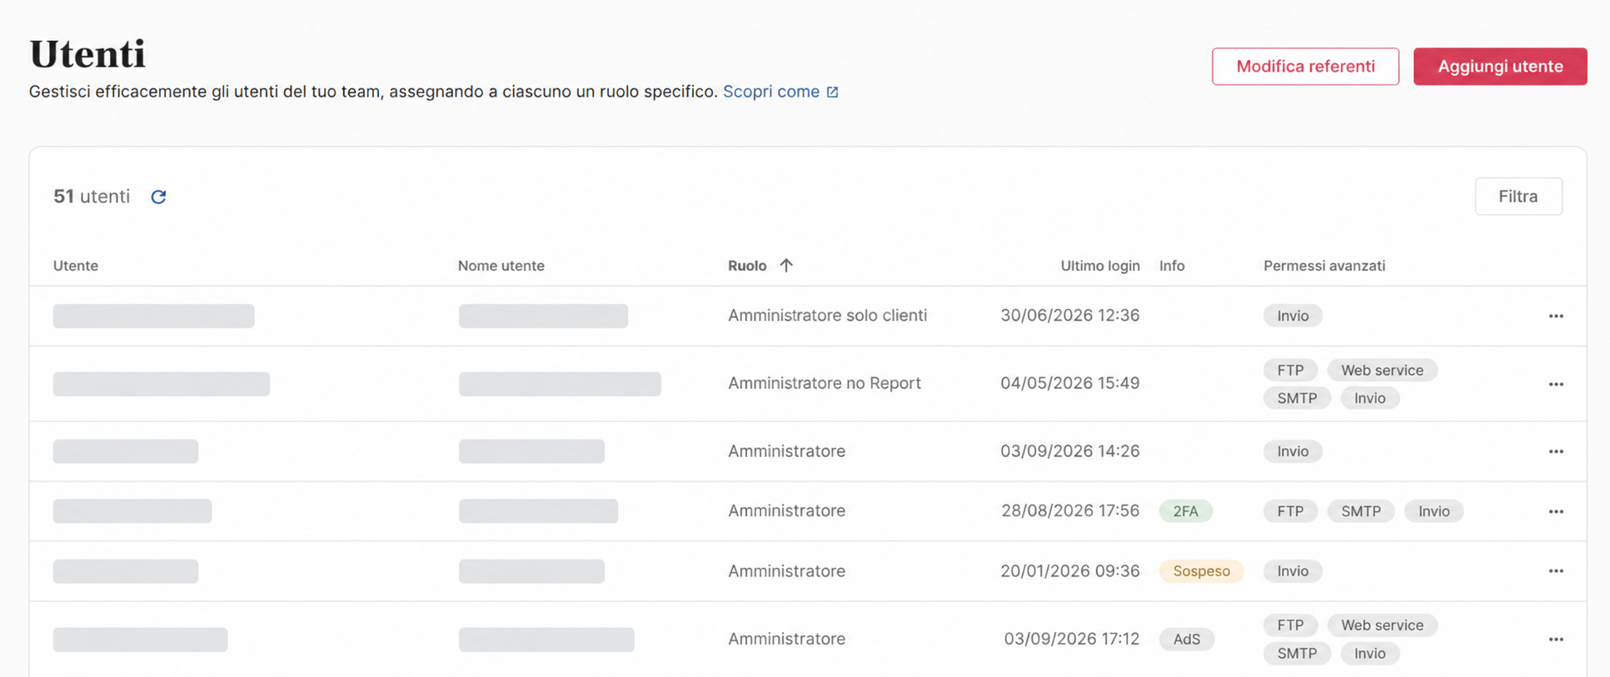Screen dimensions: 1610x677
Task: Click the SMTP tag in the 2FA row
Action: click(x=1361, y=511)
